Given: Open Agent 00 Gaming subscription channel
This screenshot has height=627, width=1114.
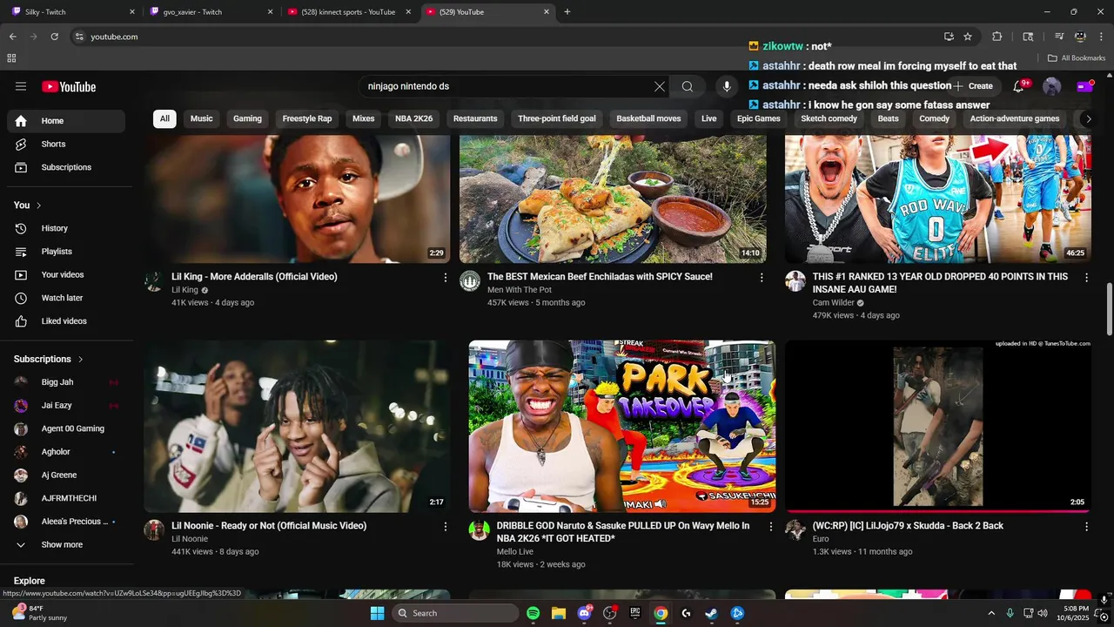Looking at the screenshot, I should (x=66, y=428).
